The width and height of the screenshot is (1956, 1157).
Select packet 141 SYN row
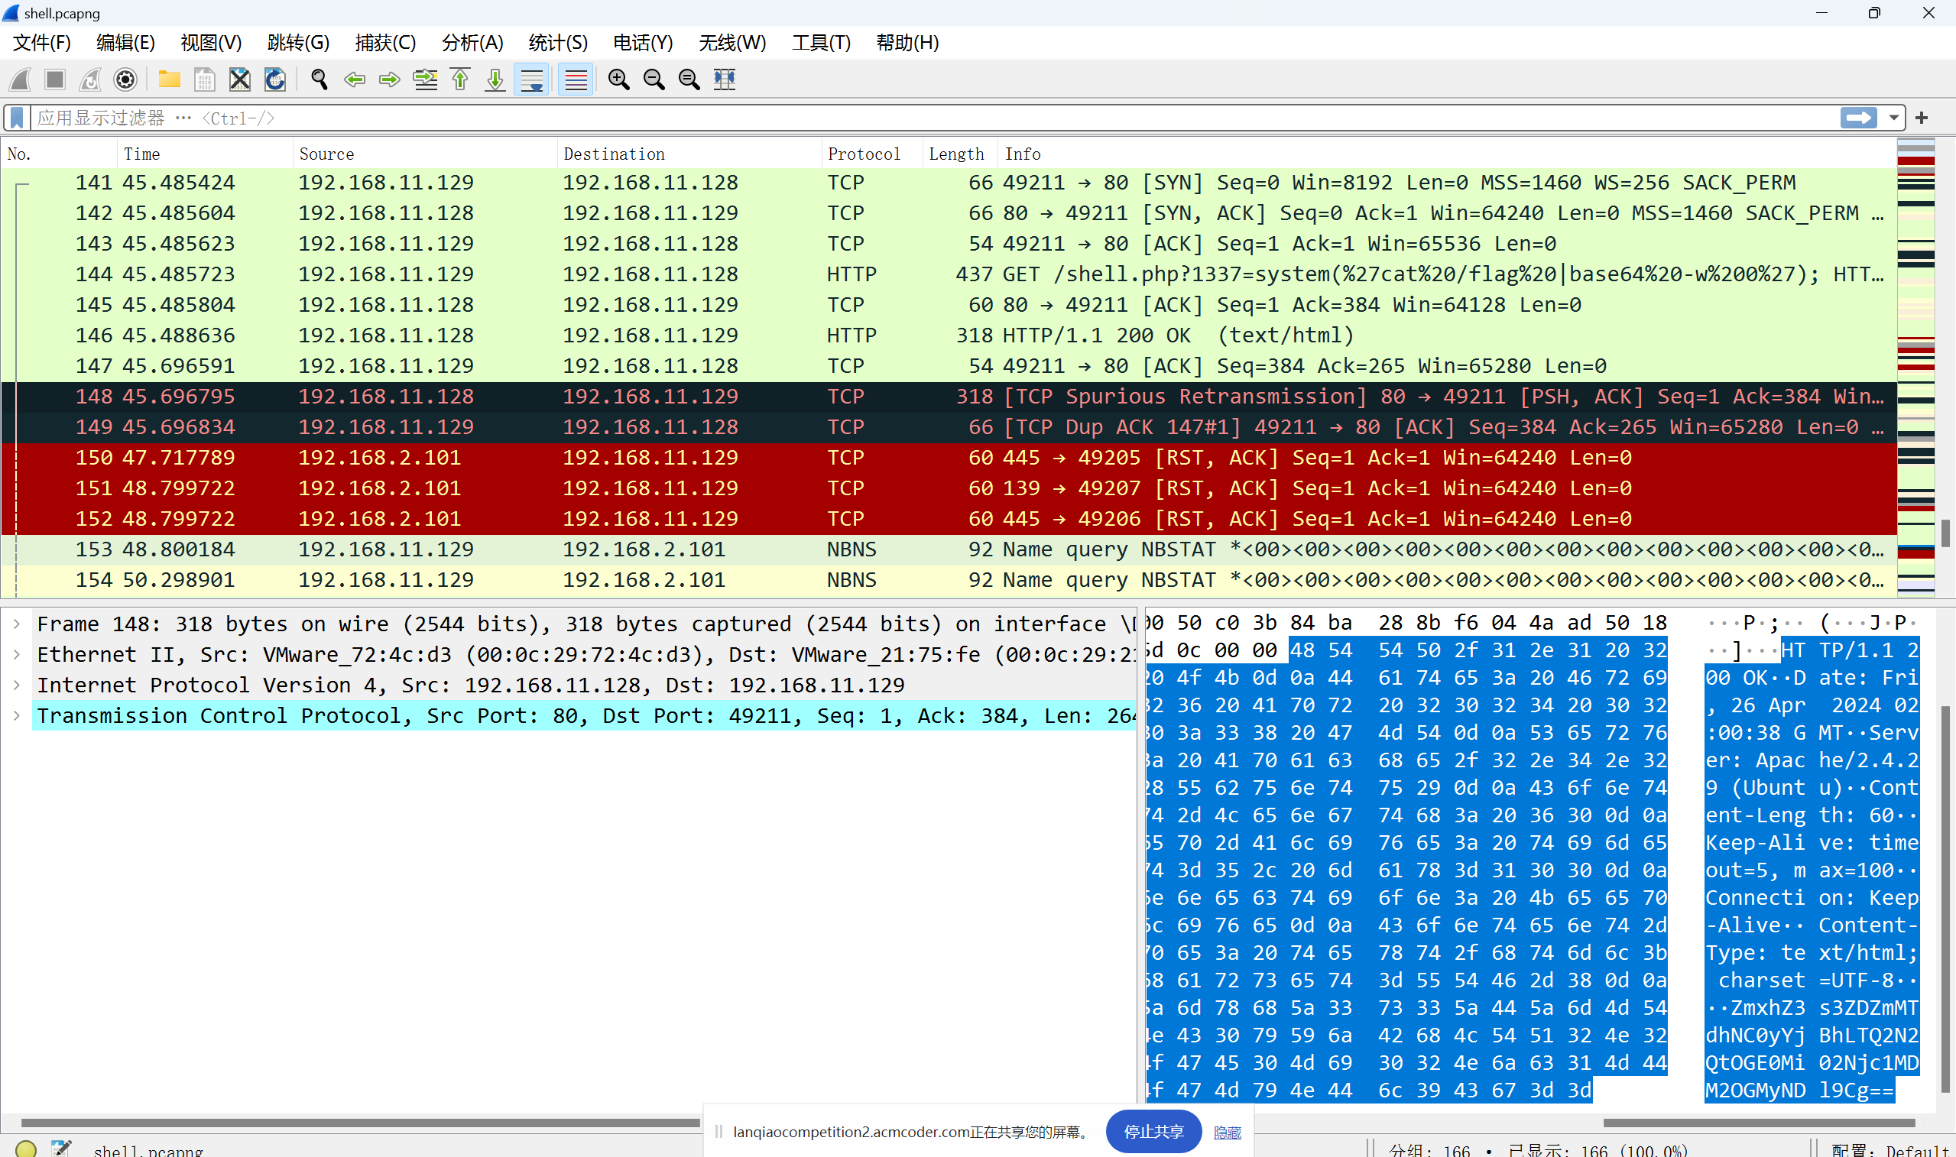coord(949,183)
